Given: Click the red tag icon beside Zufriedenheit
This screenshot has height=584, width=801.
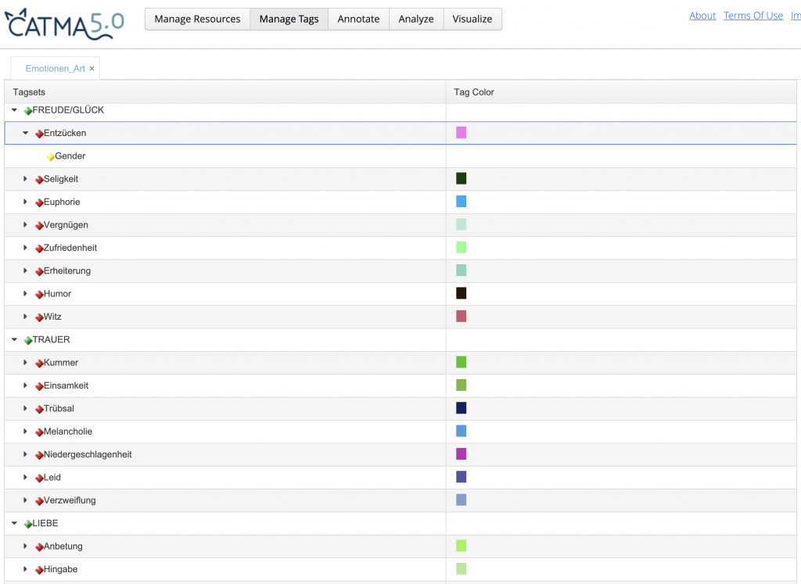Looking at the screenshot, I should [x=39, y=249].
